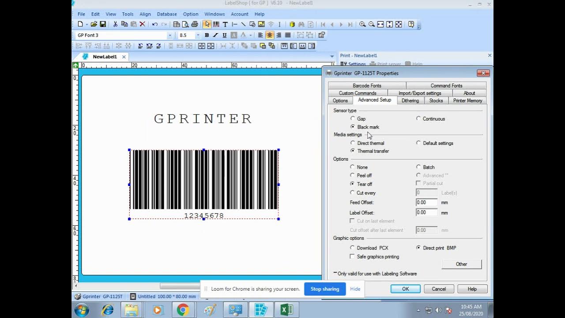This screenshot has width=565, height=318.
Task: Align text to the left
Action: pyautogui.click(x=260, y=35)
